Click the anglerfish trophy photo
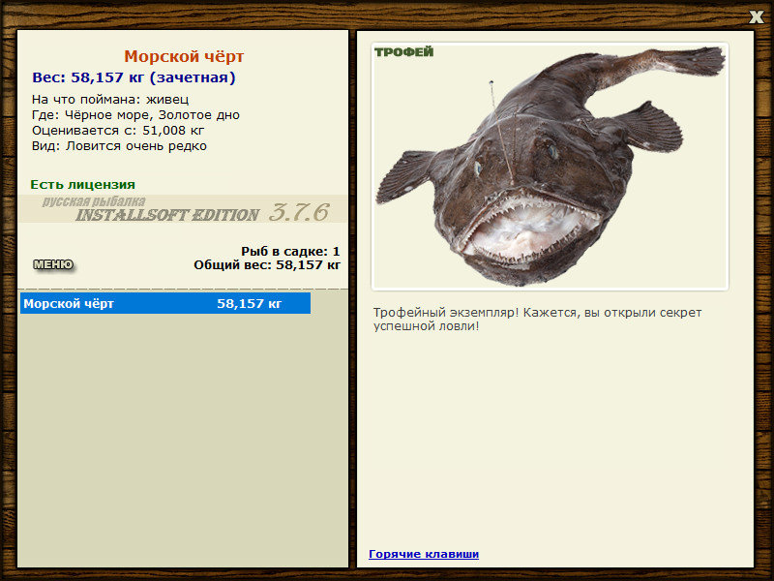The width and height of the screenshot is (774, 581). click(x=550, y=167)
